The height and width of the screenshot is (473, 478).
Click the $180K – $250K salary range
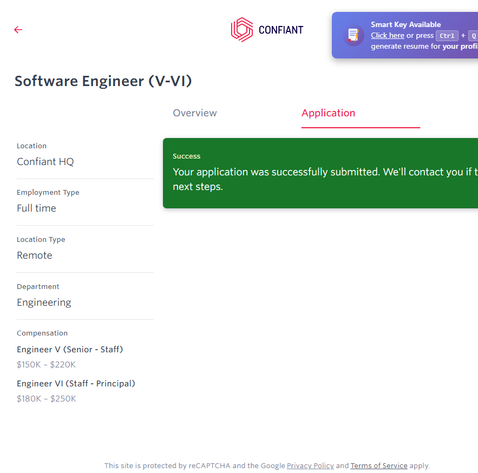[47, 399]
